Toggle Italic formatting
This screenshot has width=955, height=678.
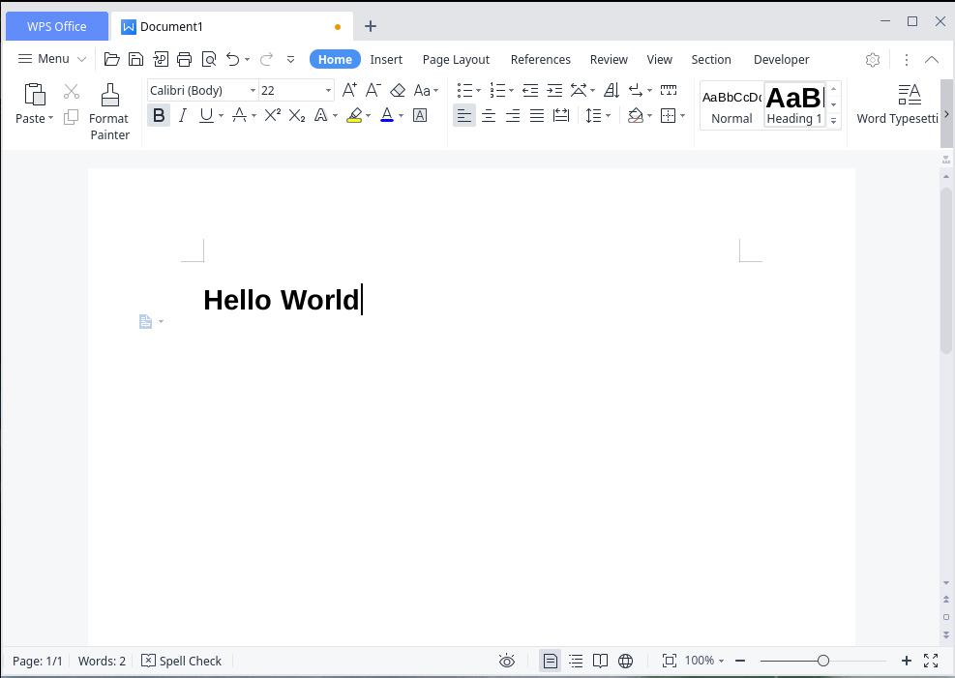[x=182, y=115]
